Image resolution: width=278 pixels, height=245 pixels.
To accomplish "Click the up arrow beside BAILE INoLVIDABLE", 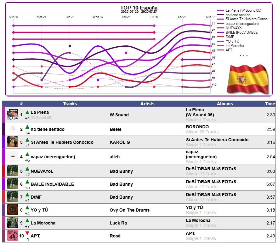I will (27, 182).
